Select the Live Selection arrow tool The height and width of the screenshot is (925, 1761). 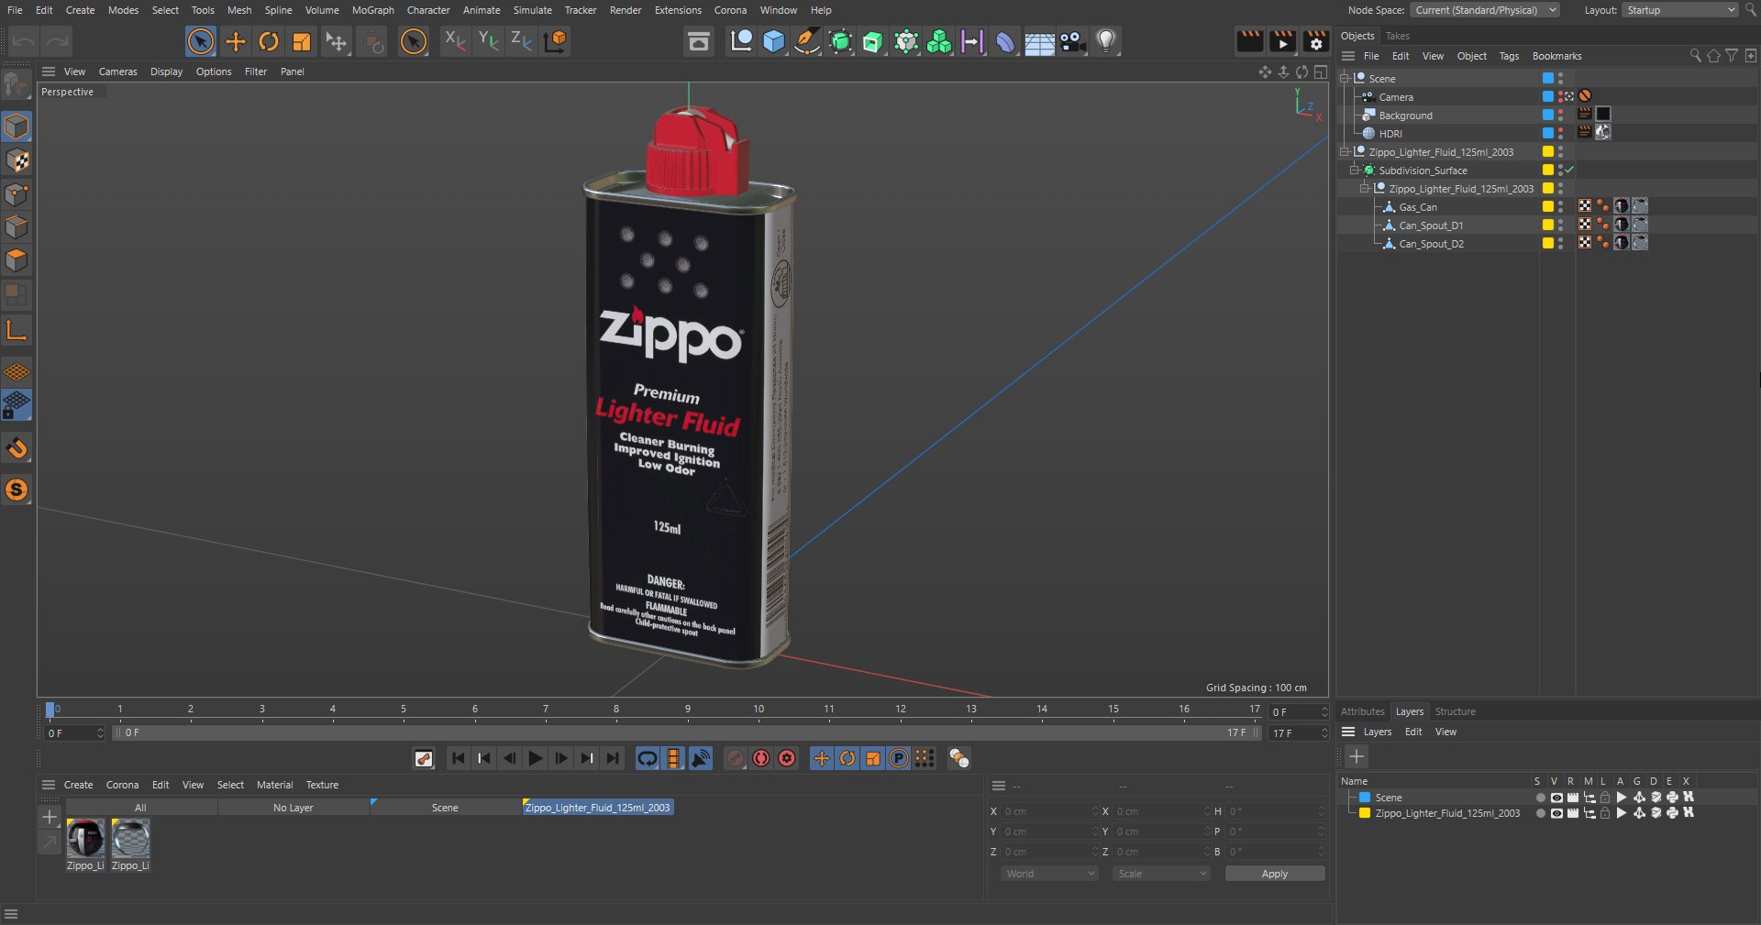(x=200, y=41)
